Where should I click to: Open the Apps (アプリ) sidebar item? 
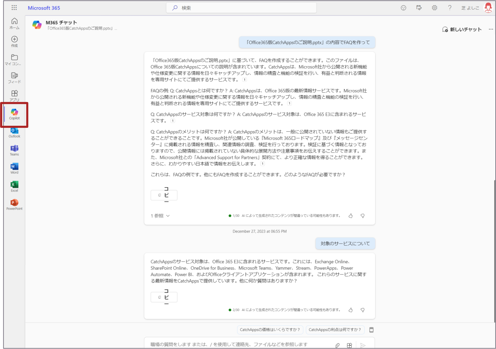[x=14, y=96]
